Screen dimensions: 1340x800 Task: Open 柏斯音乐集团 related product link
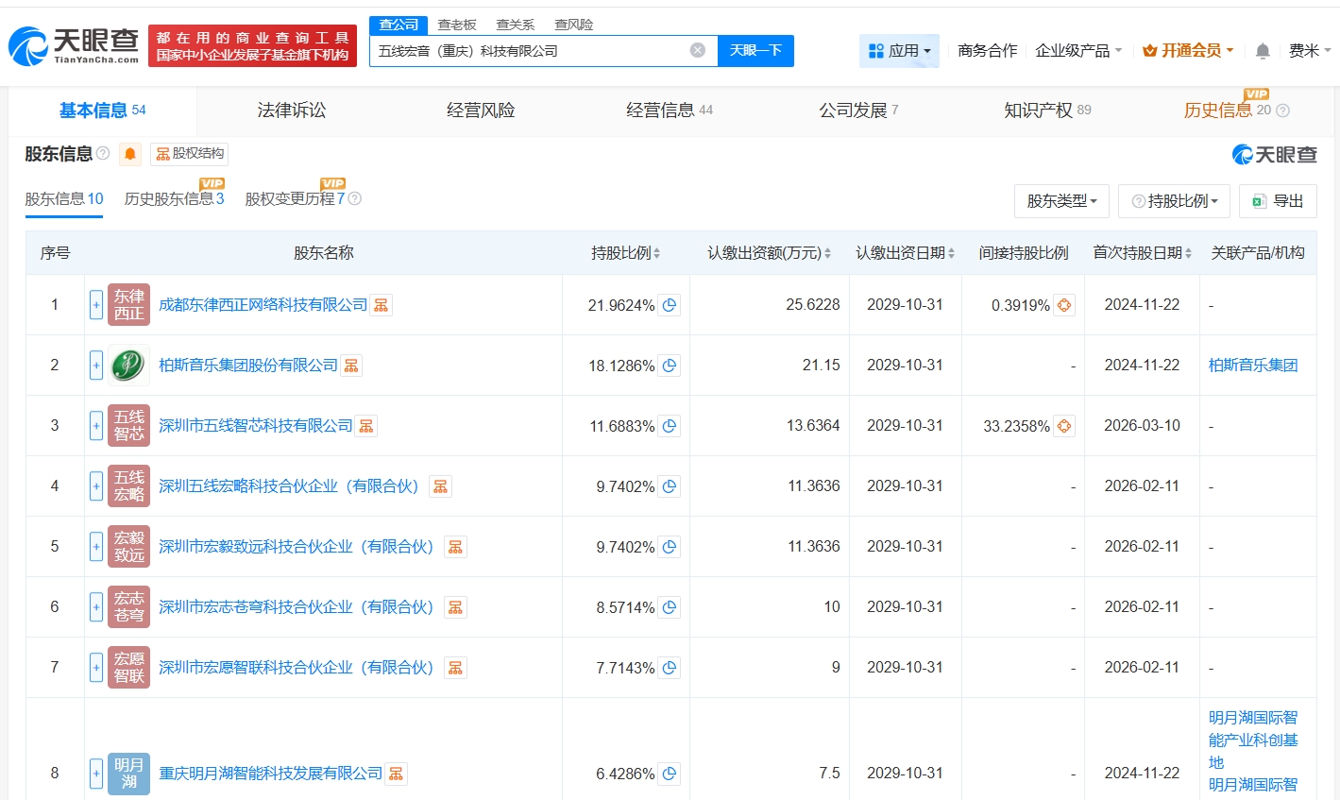tap(1253, 366)
